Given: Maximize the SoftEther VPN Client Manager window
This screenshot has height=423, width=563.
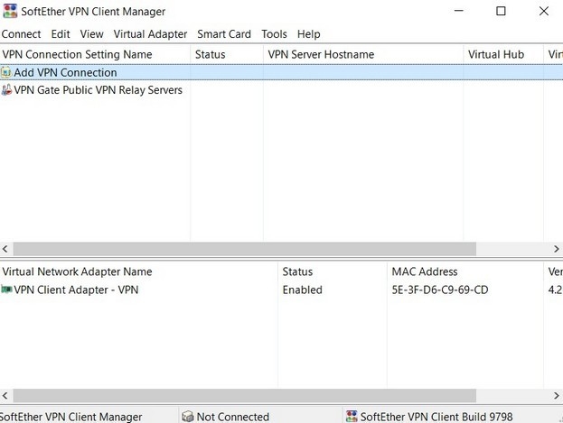Looking at the screenshot, I should pos(501,11).
